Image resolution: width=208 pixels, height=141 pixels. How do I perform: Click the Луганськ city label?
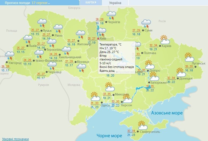tap(198, 63)
